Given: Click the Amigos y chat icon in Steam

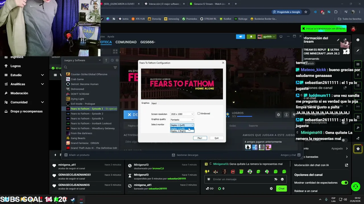Looking at the screenshot, I should point(299,155).
